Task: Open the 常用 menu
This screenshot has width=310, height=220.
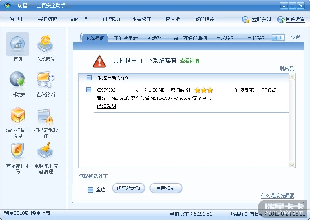Action: click(x=16, y=19)
